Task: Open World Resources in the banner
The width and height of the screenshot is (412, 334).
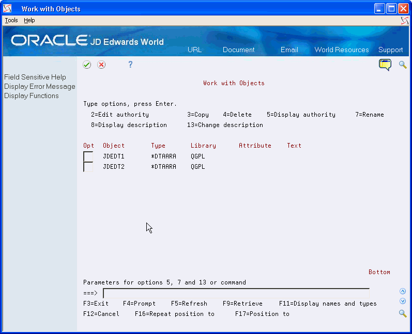Action: point(342,50)
